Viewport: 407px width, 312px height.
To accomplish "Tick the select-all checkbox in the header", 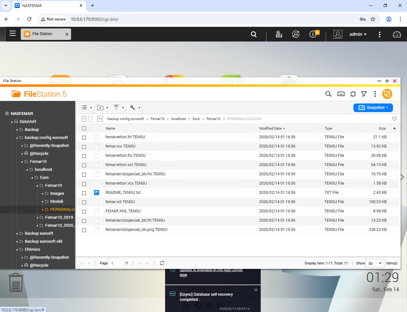I will point(84,128).
